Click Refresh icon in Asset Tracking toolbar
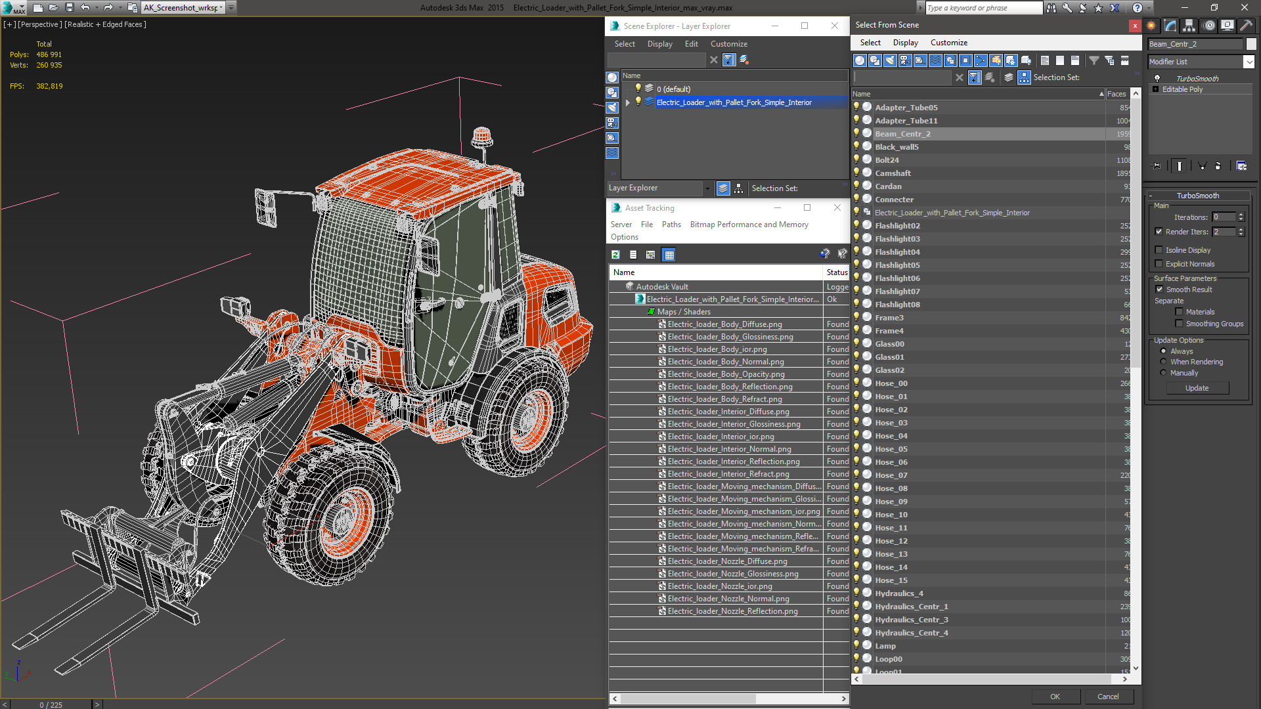Screen dimensions: 1261x709 (615, 255)
